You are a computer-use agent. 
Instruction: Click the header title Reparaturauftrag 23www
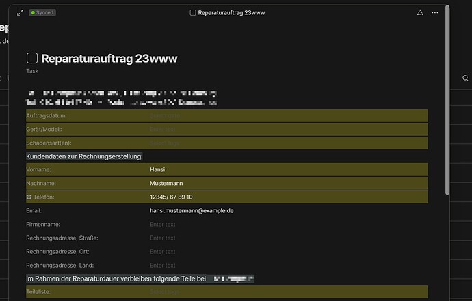point(231,12)
